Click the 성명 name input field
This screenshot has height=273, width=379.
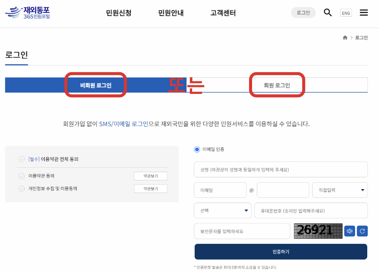[x=281, y=169]
